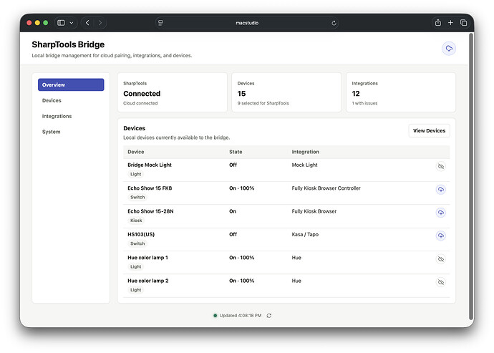Click the cloud pairing icon in the header
This screenshot has width=494, height=353.
(x=449, y=49)
